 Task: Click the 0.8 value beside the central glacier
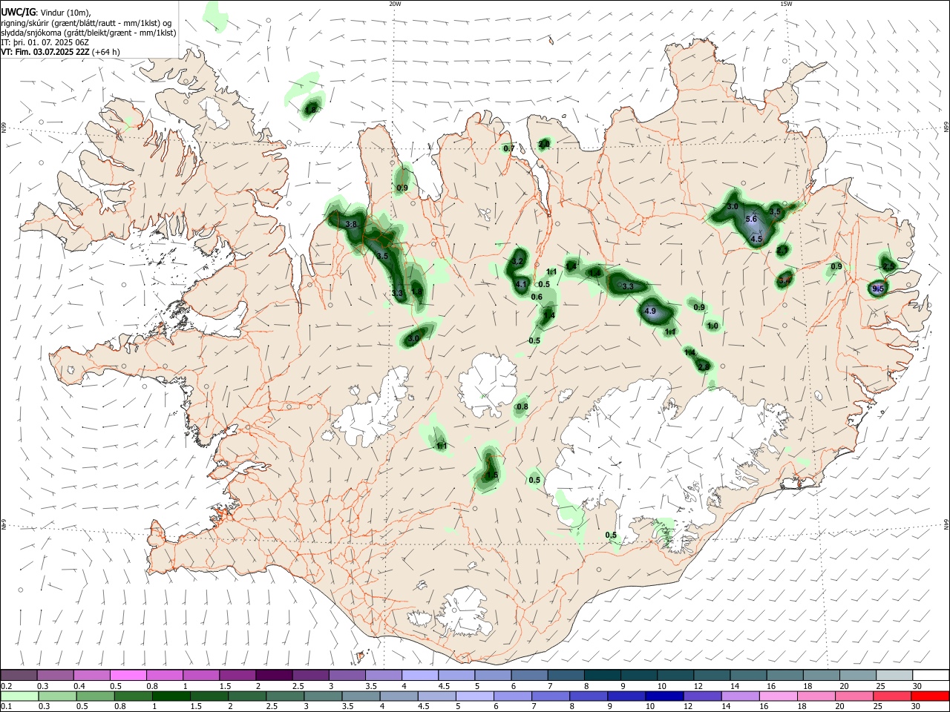[x=522, y=406]
